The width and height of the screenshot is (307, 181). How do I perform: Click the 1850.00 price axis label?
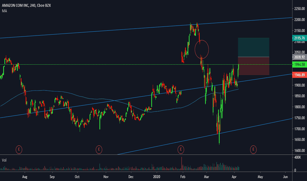pos(299,96)
